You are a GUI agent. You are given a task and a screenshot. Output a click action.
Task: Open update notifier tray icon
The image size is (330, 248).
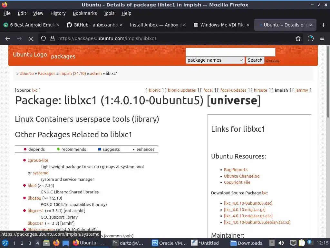[x=310, y=243]
